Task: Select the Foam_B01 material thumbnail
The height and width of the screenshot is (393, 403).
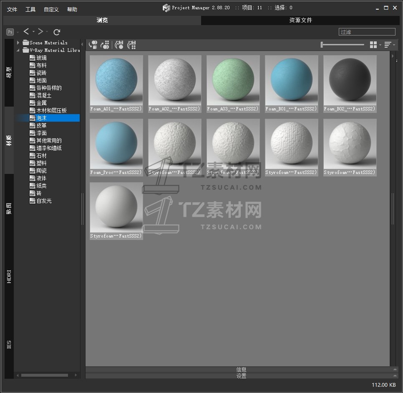Action: click(x=292, y=84)
